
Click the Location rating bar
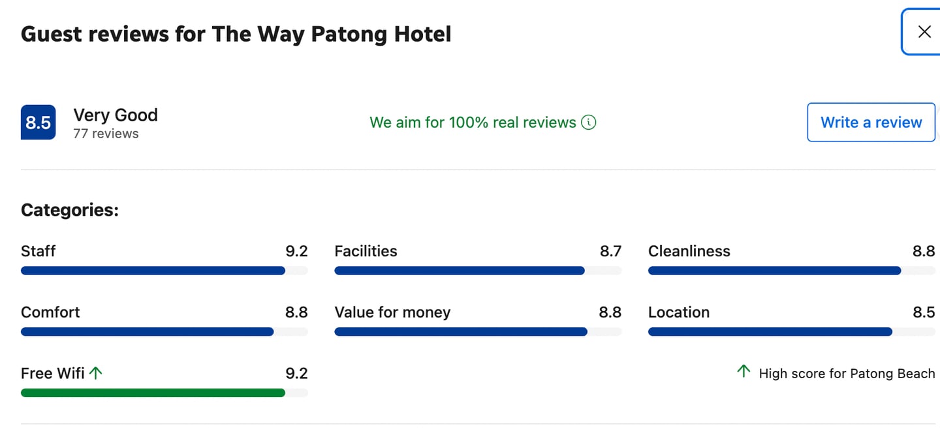(791, 332)
